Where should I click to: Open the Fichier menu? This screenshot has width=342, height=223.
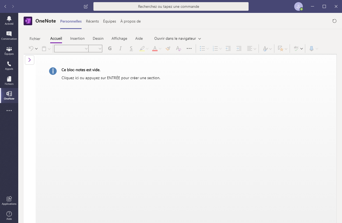[x=35, y=38]
